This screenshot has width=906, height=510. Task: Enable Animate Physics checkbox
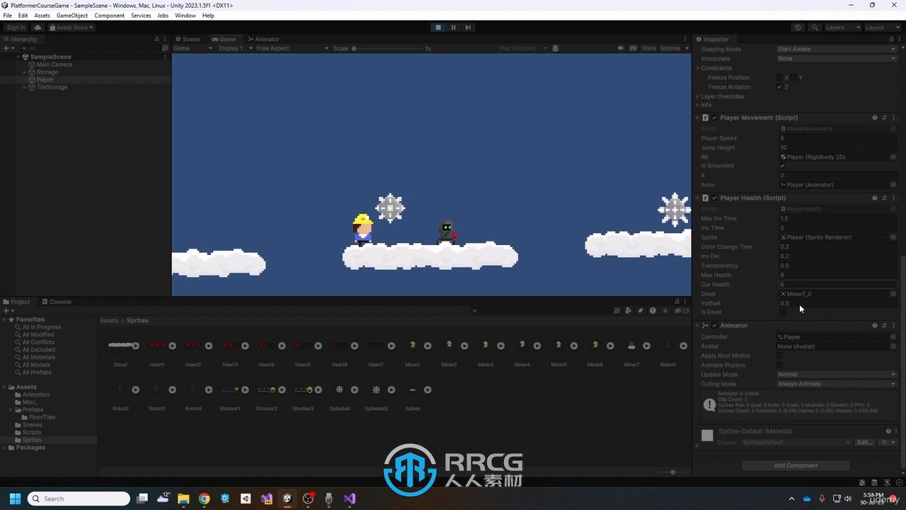point(780,365)
